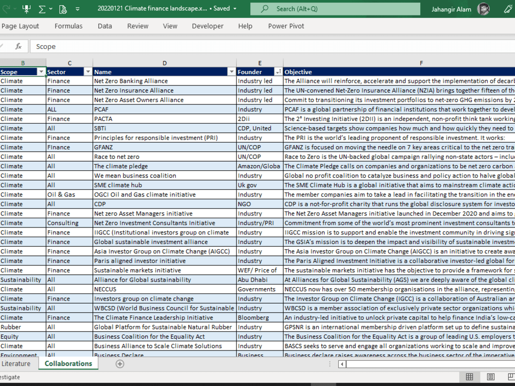Viewport: 515px width, 386px height.
Task: Select 'SME climate hub' cell
Action: pos(165,185)
